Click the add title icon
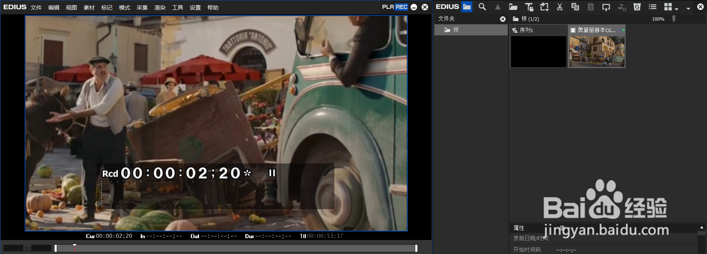Screen dimensions: 707x254 [529, 7]
